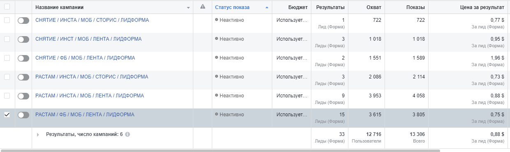Click cost per result 1,96 $

point(497,58)
